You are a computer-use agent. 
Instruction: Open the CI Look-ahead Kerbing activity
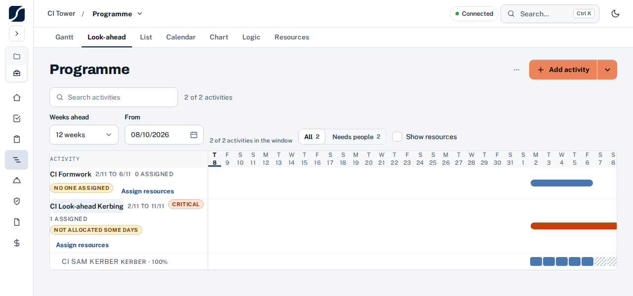click(x=87, y=206)
